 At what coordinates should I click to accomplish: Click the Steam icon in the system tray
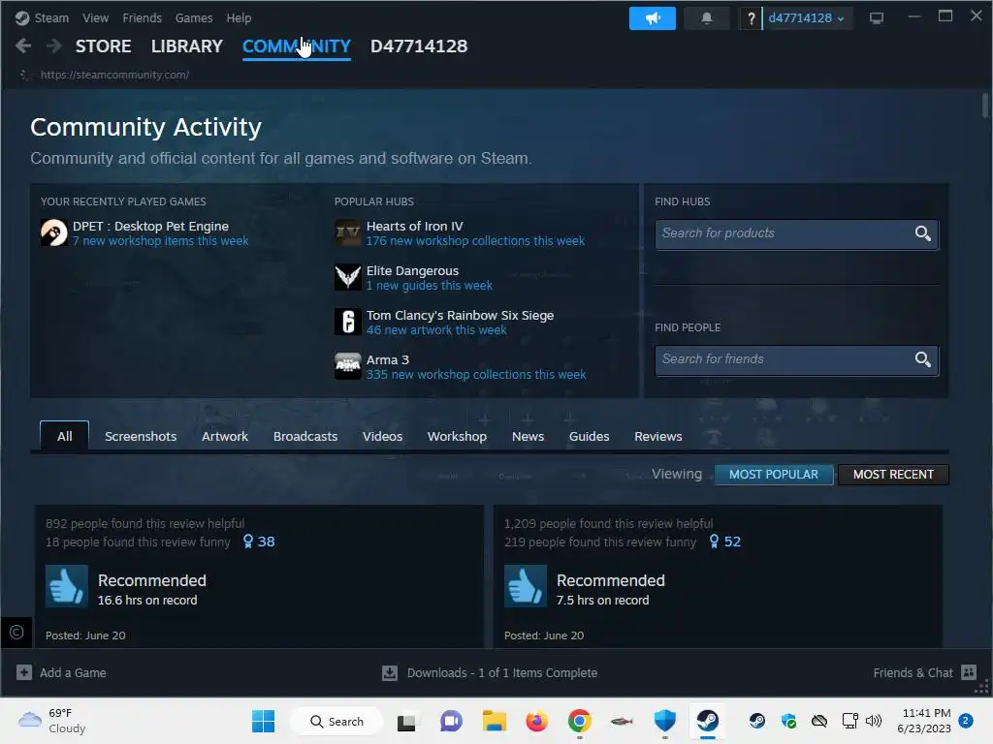click(757, 721)
